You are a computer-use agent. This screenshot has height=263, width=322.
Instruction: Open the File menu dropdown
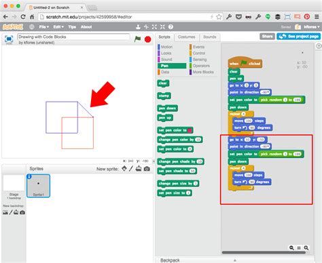pyautogui.click(x=43, y=27)
